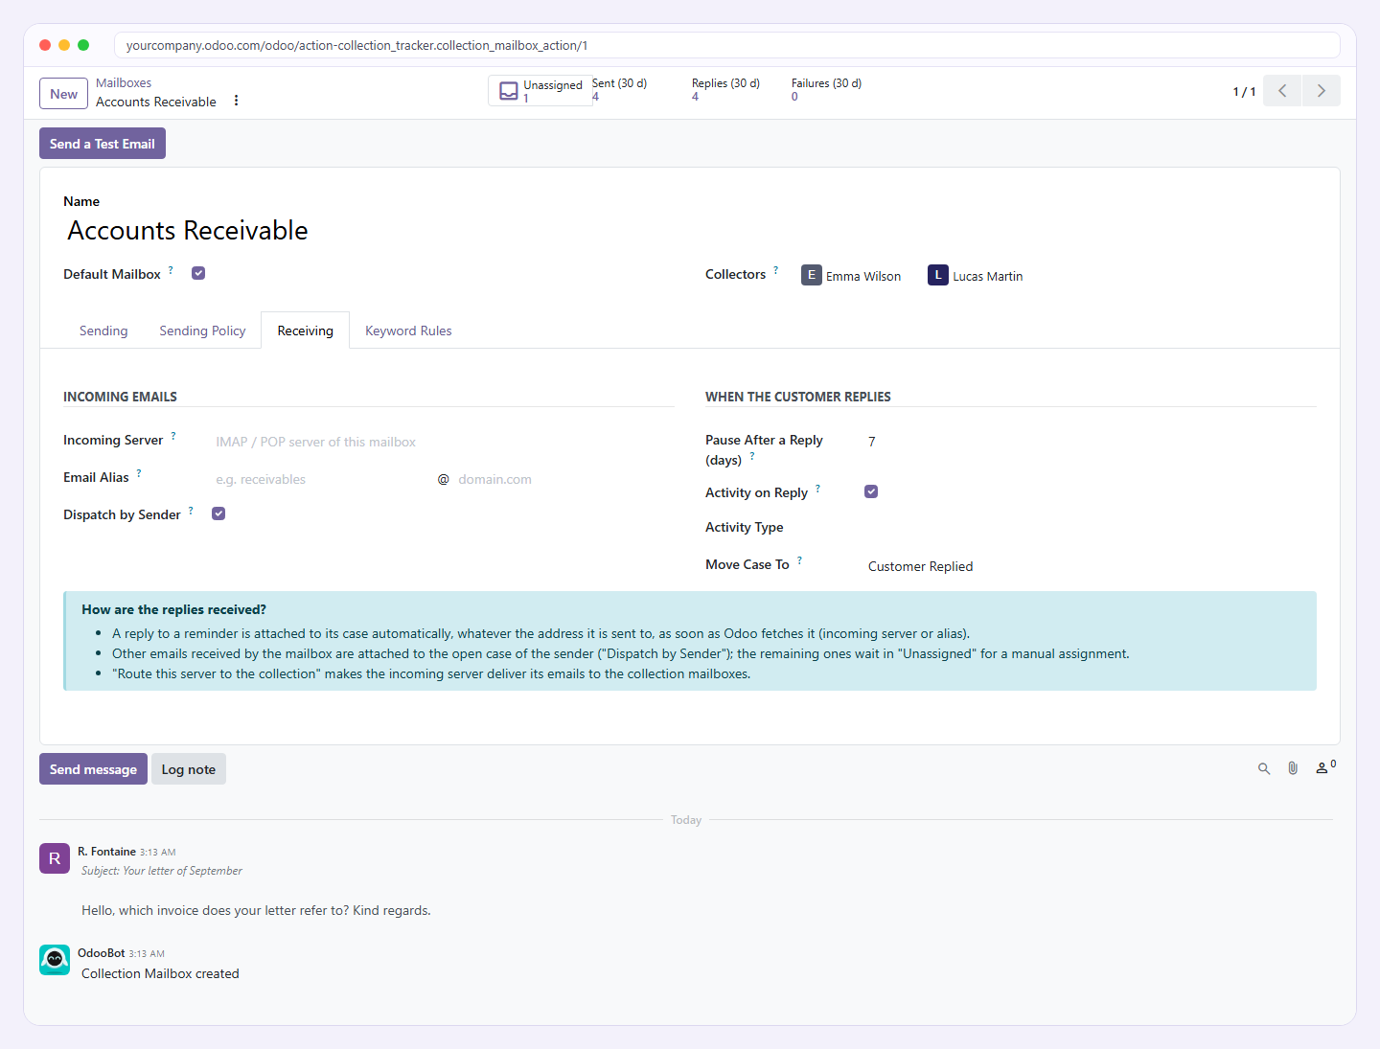
Task: Open the Move Case To selection
Action: click(x=1092, y=566)
